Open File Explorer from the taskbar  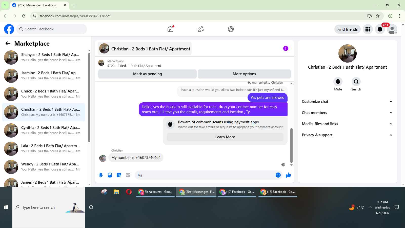tap(116, 192)
